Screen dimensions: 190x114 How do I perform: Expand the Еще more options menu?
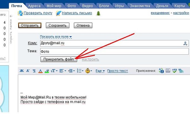pyautogui.click(x=100, y=71)
